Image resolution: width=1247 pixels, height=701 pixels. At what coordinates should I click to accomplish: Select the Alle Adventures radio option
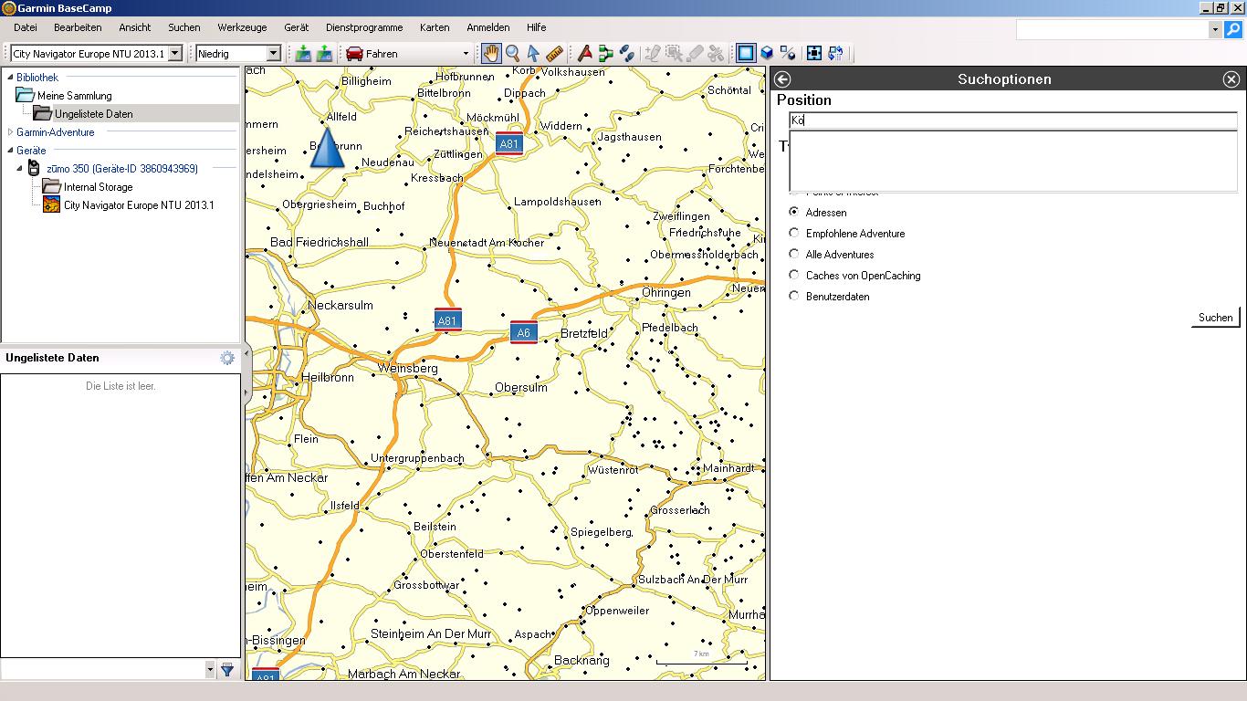pos(794,254)
